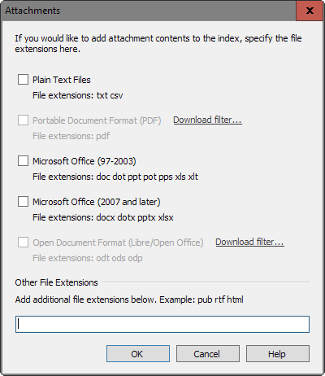The height and width of the screenshot is (376, 325).
Task: Click the Plain Text Files label text
Action: 62,80
